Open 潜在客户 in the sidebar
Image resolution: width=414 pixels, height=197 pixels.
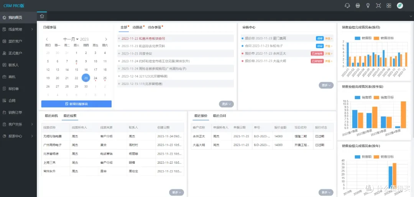18,41
